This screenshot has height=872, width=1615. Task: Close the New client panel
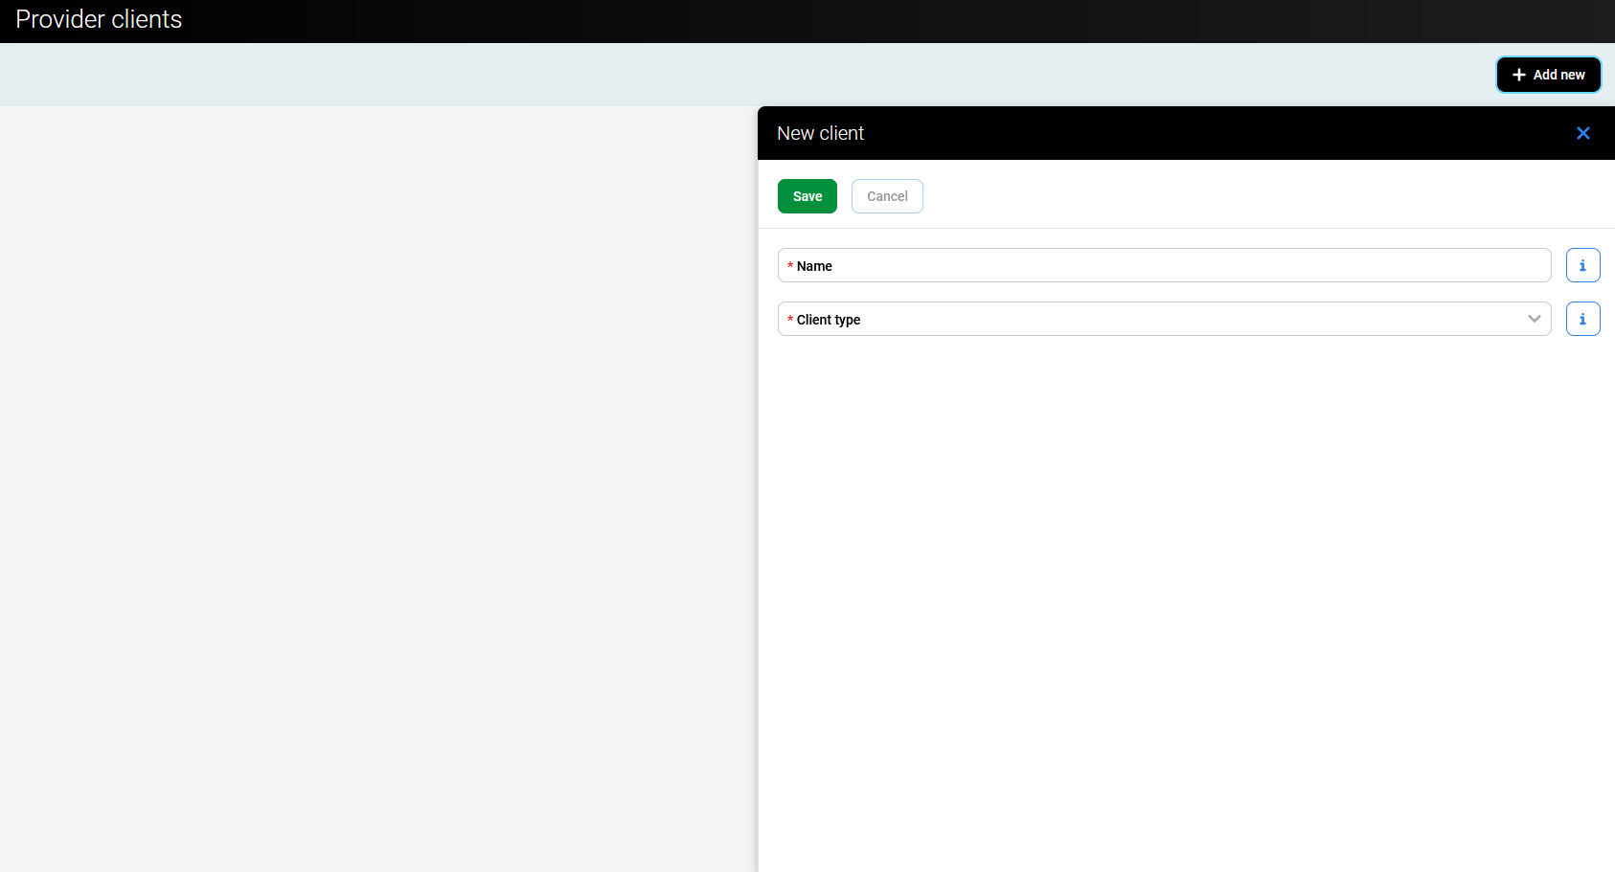point(1582,133)
